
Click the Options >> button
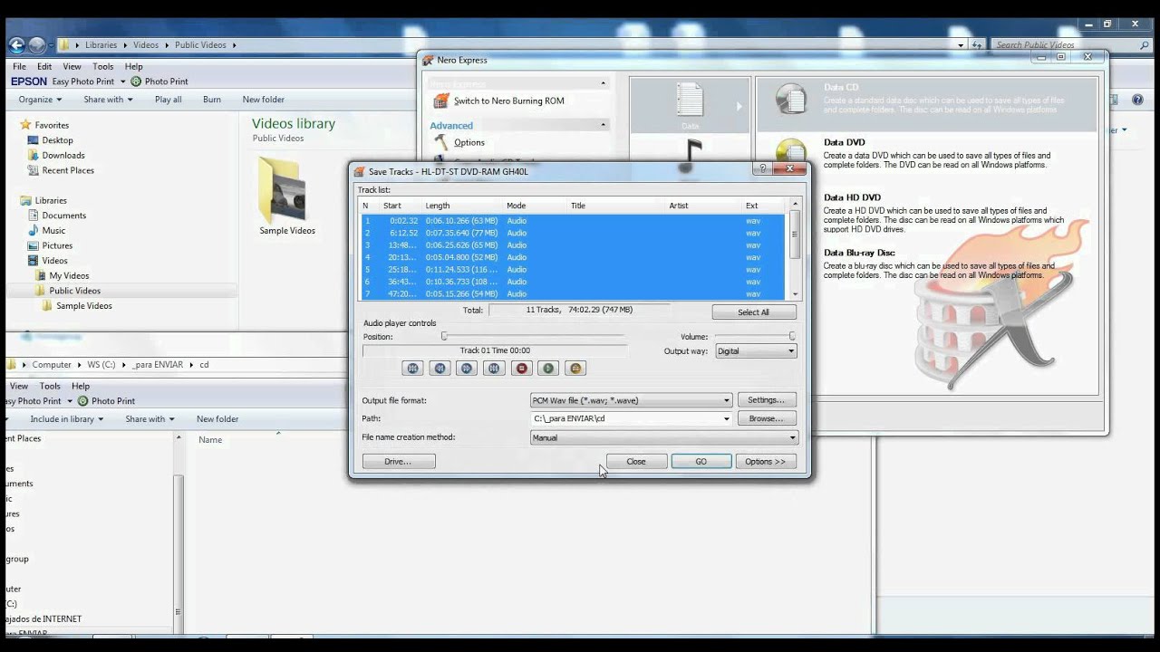(x=766, y=462)
